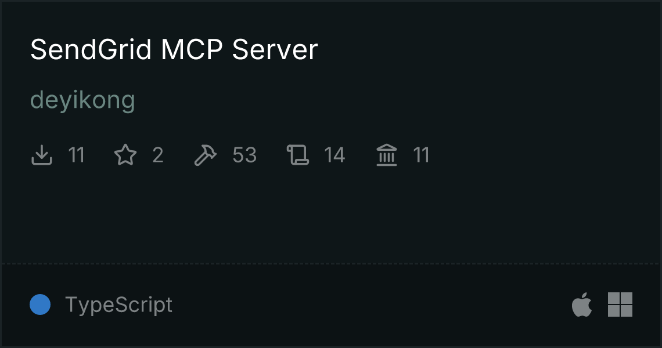Click the star rating icon

click(x=125, y=155)
